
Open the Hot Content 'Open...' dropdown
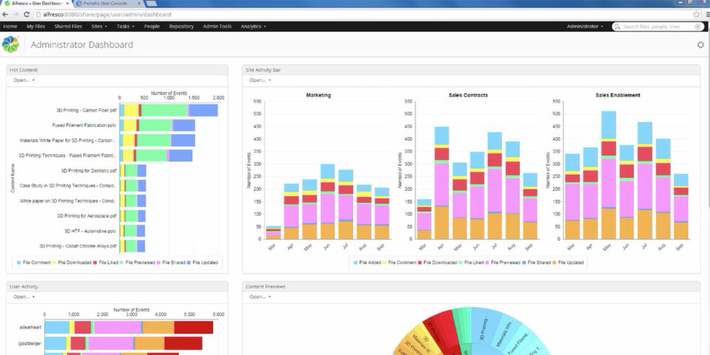point(24,80)
